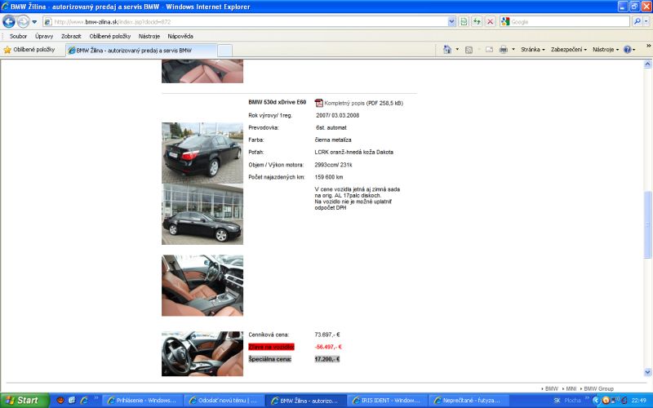Expand the address bar history dropdown
The width and height of the screenshot is (653, 408).
[451, 22]
